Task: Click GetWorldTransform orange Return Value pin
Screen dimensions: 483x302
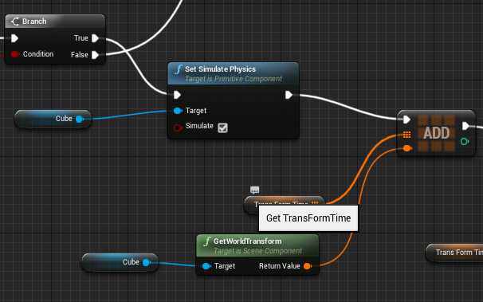Action: tap(308, 266)
